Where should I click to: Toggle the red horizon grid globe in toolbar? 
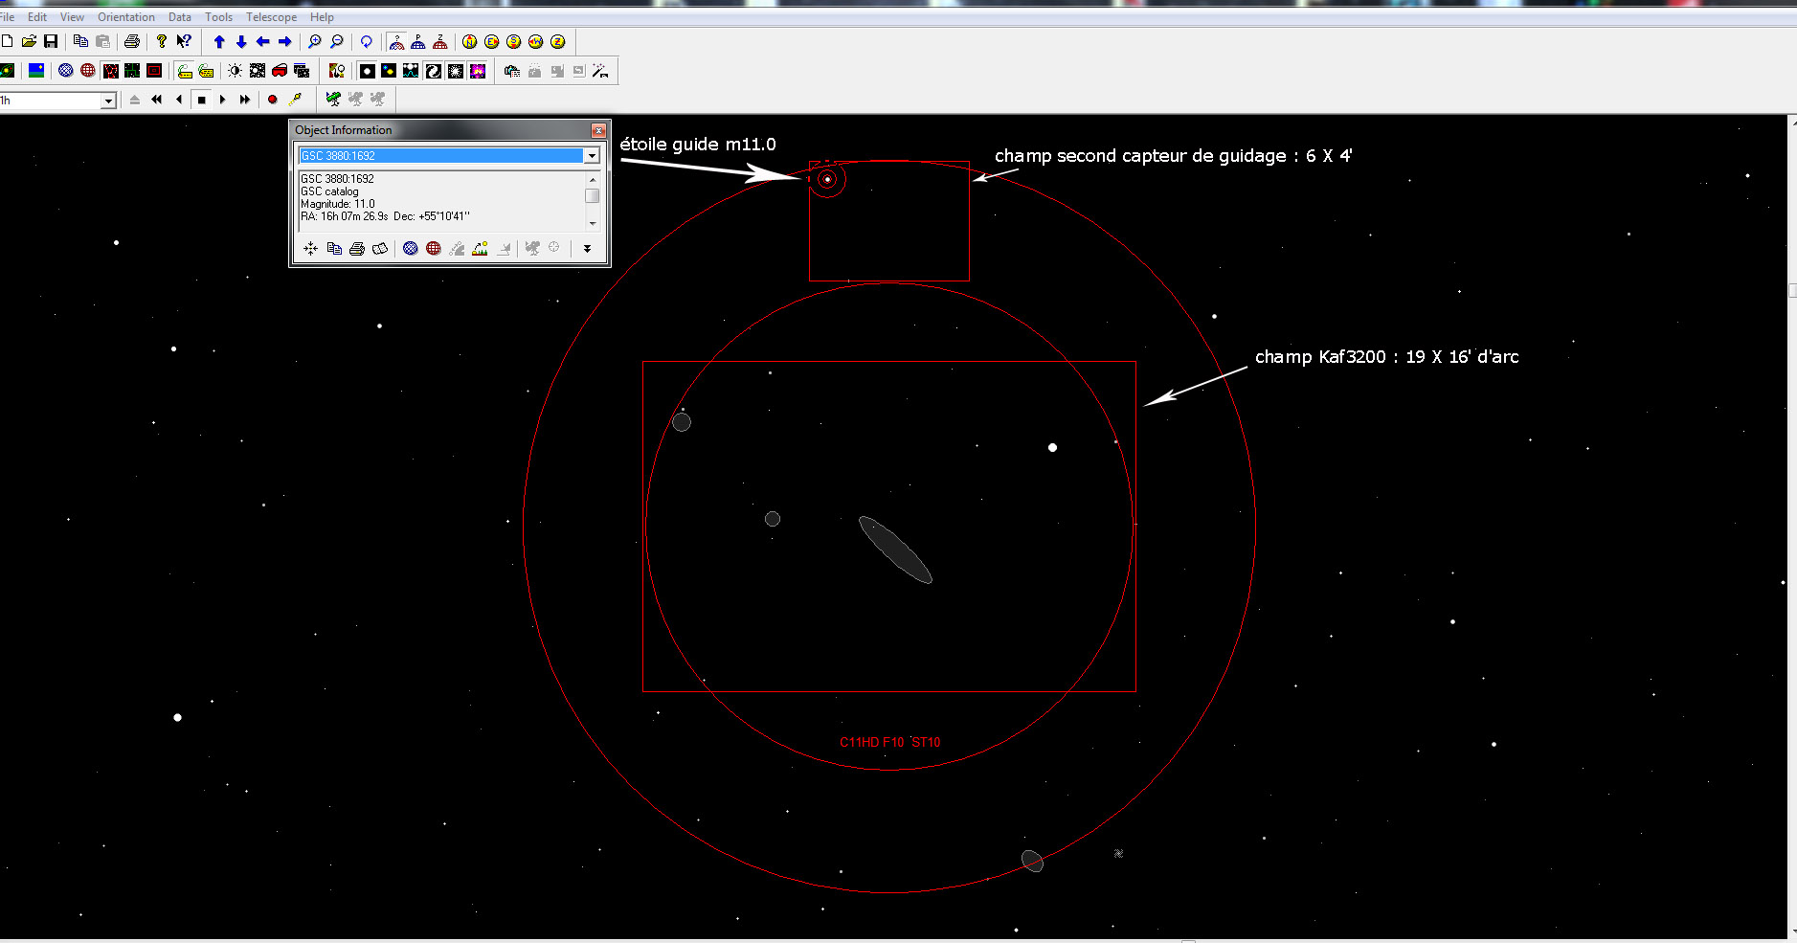(x=87, y=71)
